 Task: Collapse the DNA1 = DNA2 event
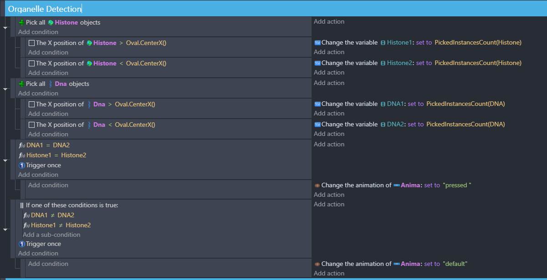pos(5,160)
